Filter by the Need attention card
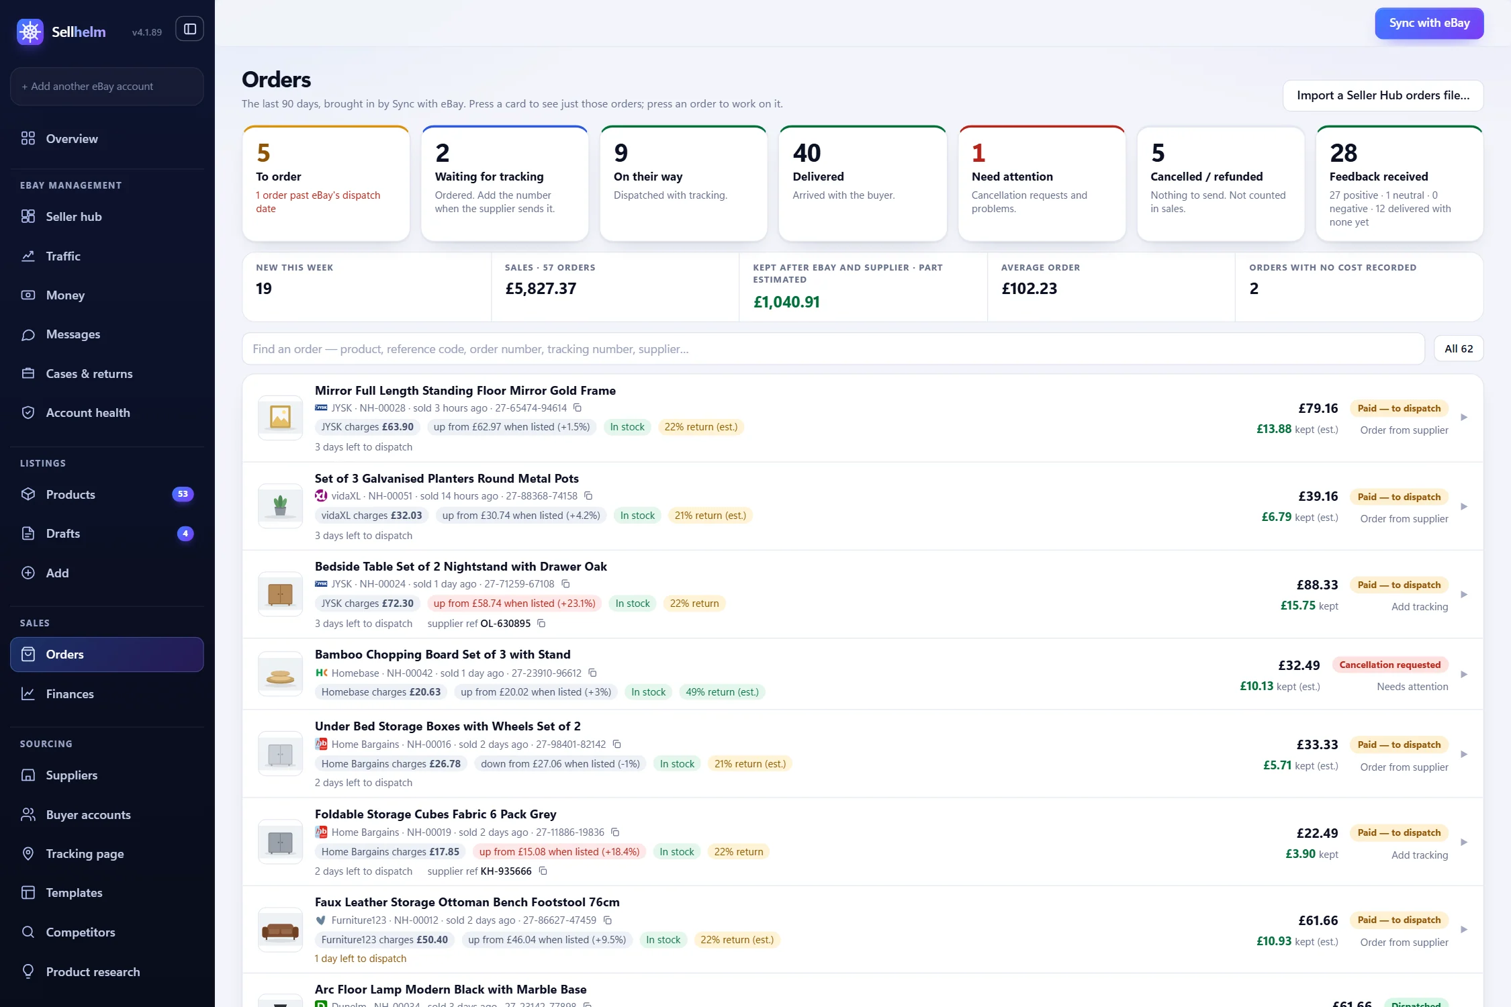Screen dimensions: 1511x1007 (1042, 183)
